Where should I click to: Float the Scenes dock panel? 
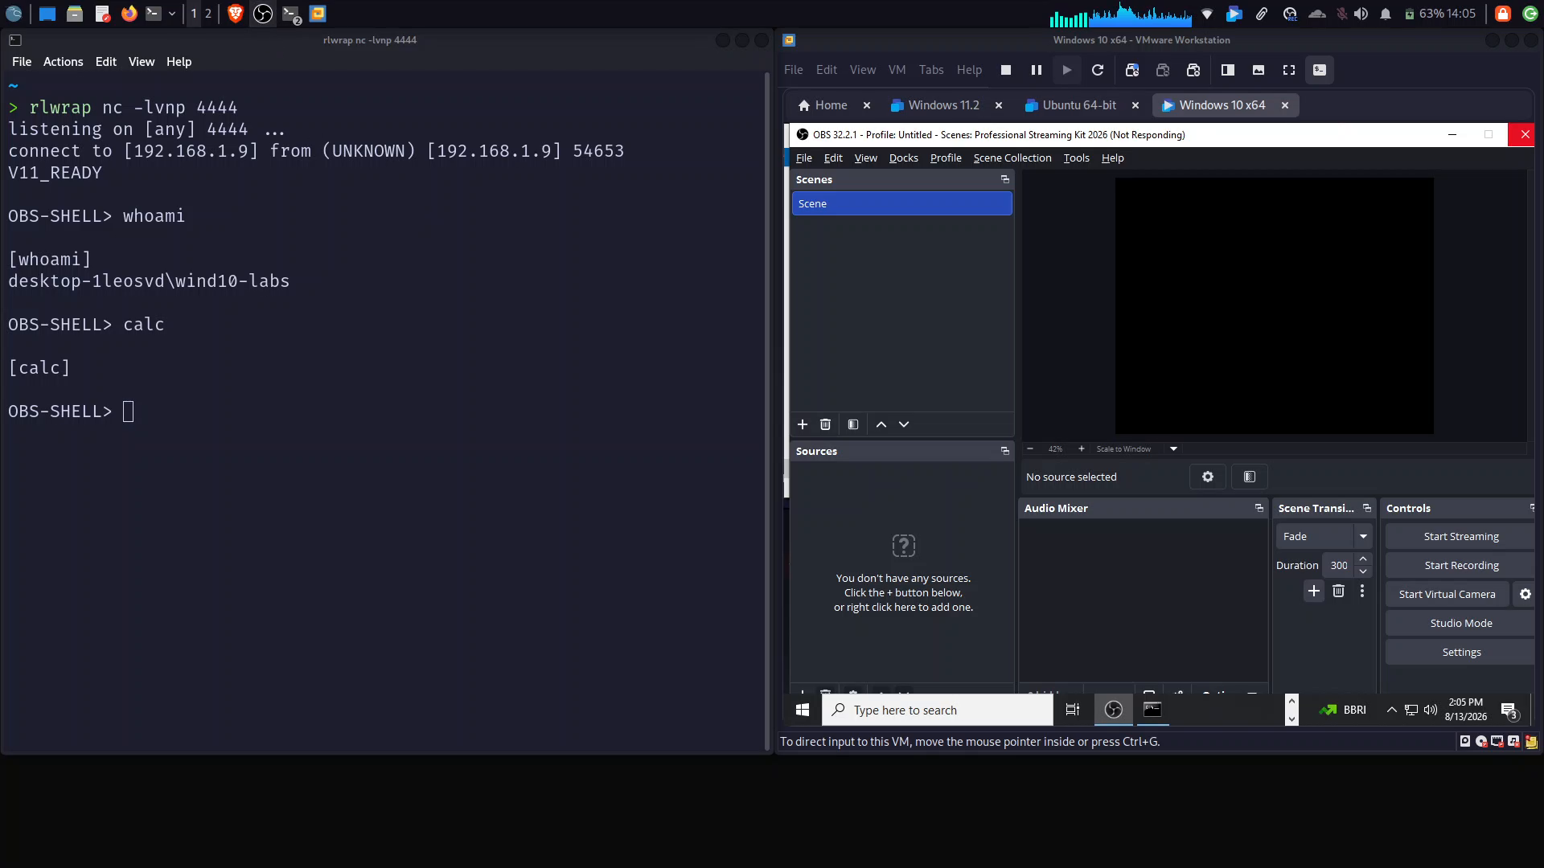pyautogui.click(x=1004, y=179)
